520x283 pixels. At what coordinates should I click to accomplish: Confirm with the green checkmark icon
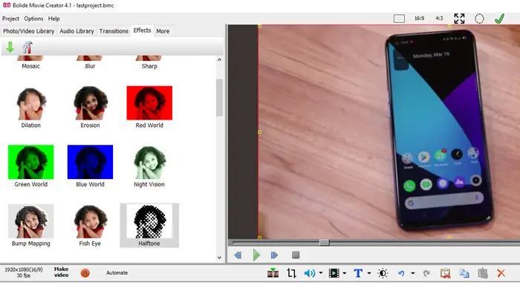pos(499,19)
